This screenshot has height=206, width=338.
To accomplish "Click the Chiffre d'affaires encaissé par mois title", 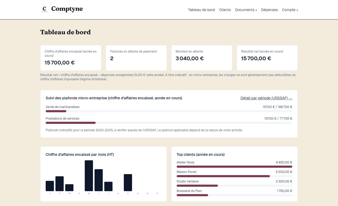I will pos(80,154).
